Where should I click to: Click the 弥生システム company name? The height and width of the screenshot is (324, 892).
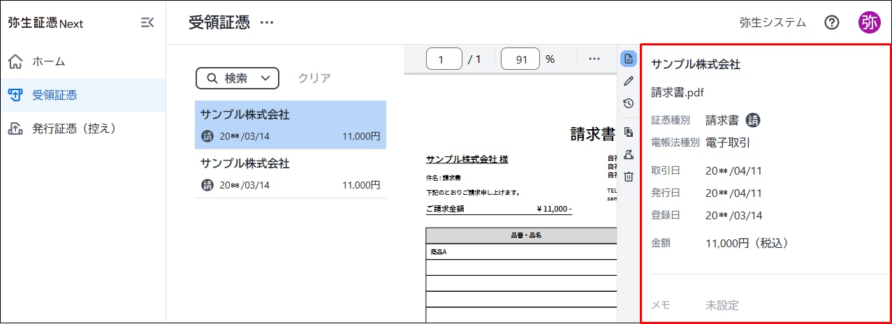pyautogui.click(x=773, y=22)
